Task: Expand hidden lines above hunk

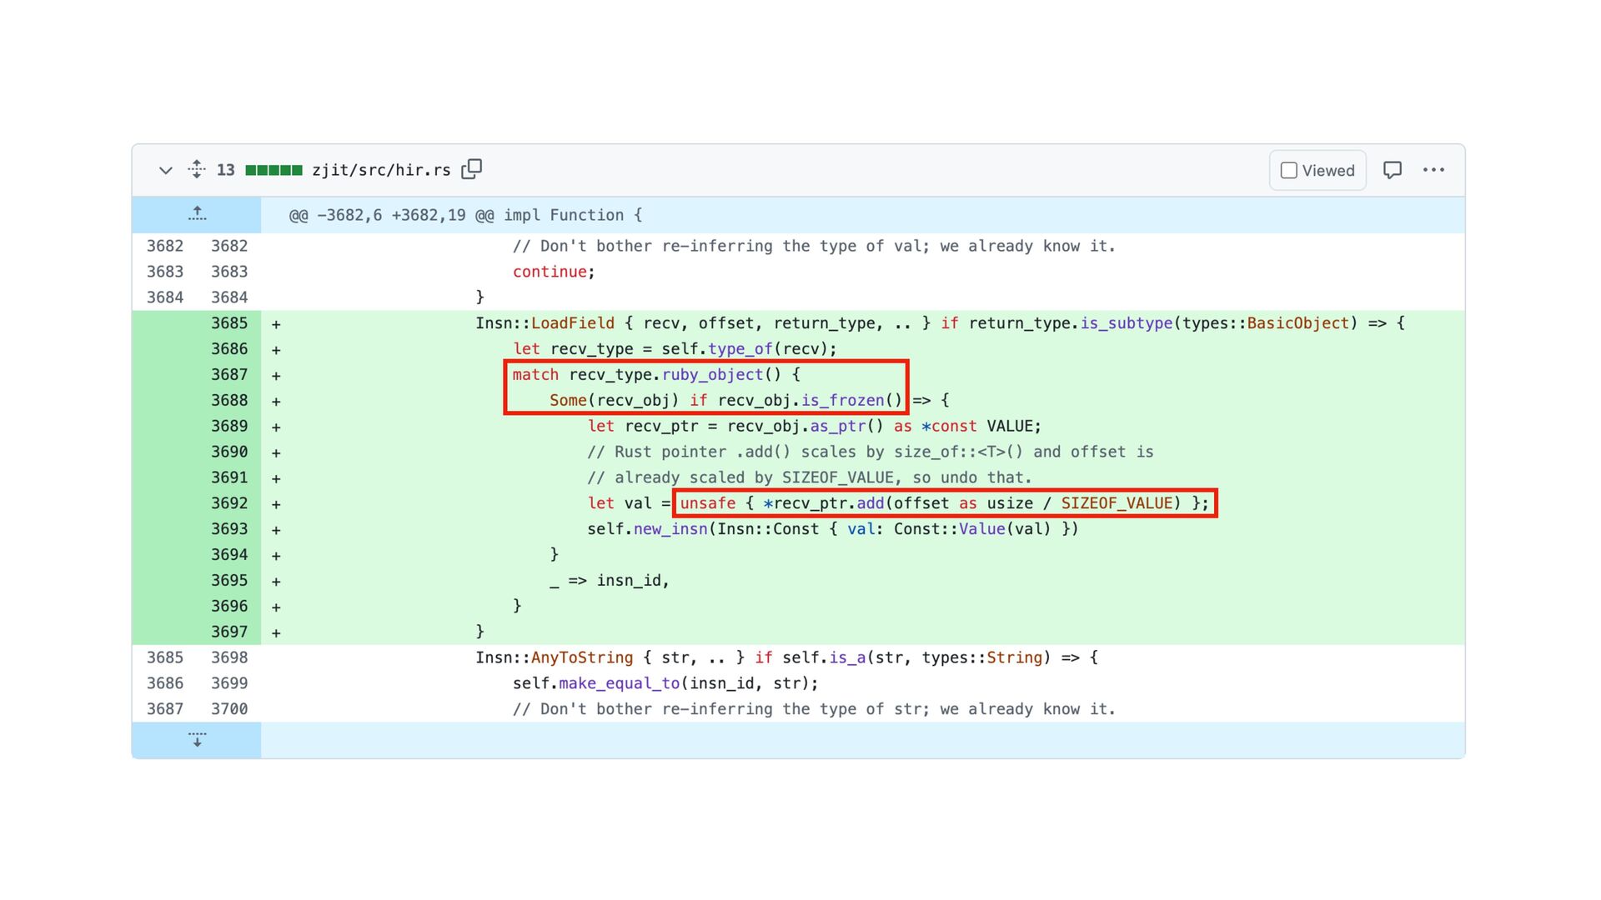Action: pos(197,214)
